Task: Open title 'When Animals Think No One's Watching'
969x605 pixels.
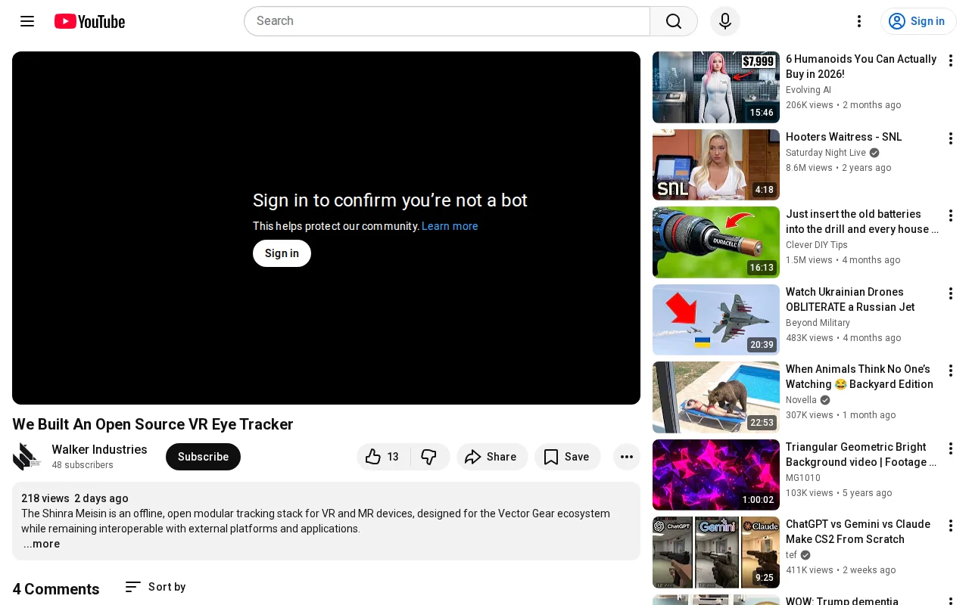Action: point(859,377)
